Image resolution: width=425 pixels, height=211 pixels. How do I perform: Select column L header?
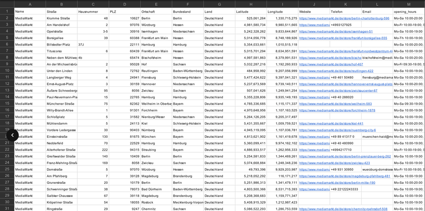377,4
